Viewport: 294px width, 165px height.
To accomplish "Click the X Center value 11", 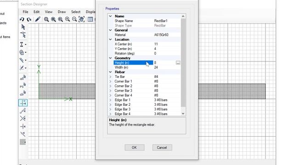I will pos(156,44).
